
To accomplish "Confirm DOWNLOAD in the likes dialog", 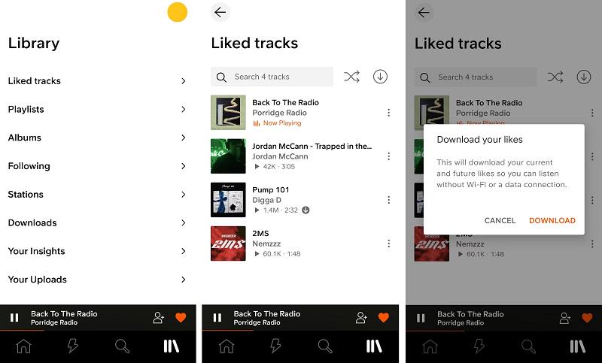I will (x=552, y=220).
